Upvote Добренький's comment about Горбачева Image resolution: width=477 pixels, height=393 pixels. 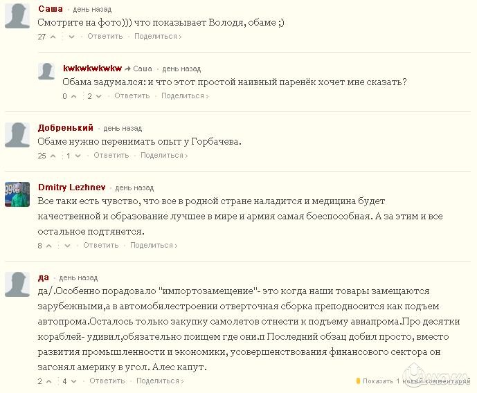tap(53, 156)
